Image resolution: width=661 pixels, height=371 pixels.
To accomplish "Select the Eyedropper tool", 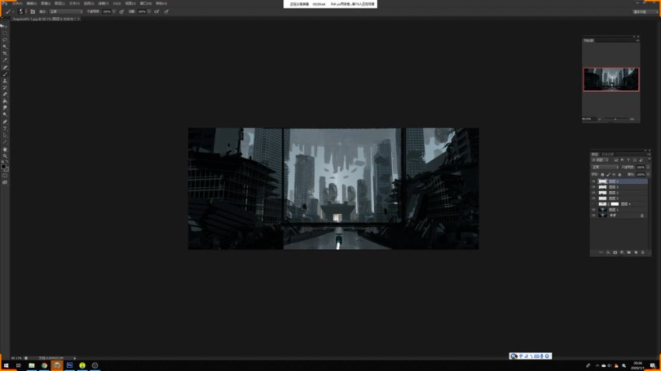I will click(x=5, y=60).
